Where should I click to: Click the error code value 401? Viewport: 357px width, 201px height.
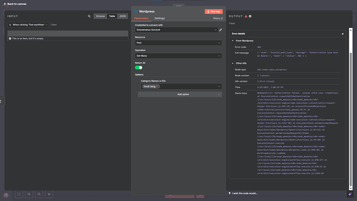[x=259, y=47]
